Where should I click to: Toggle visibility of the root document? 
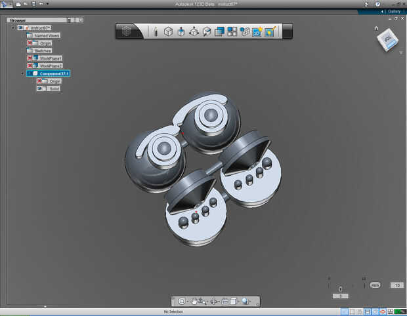point(20,28)
